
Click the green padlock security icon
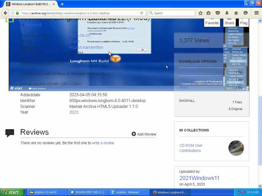(17, 13)
